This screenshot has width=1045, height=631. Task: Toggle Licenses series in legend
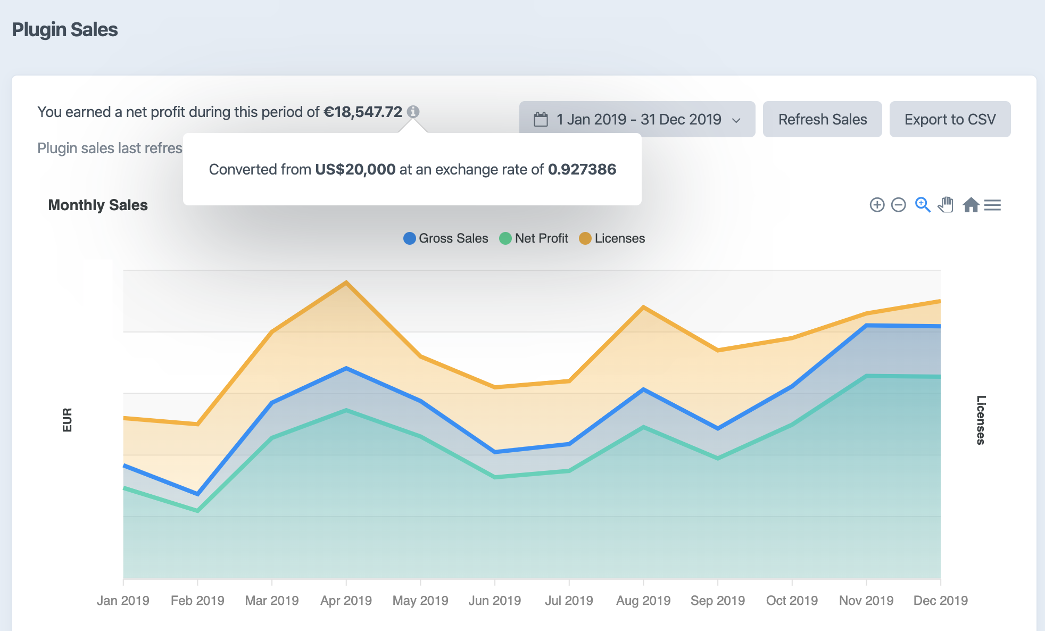pyautogui.click(x=619, y=238)
